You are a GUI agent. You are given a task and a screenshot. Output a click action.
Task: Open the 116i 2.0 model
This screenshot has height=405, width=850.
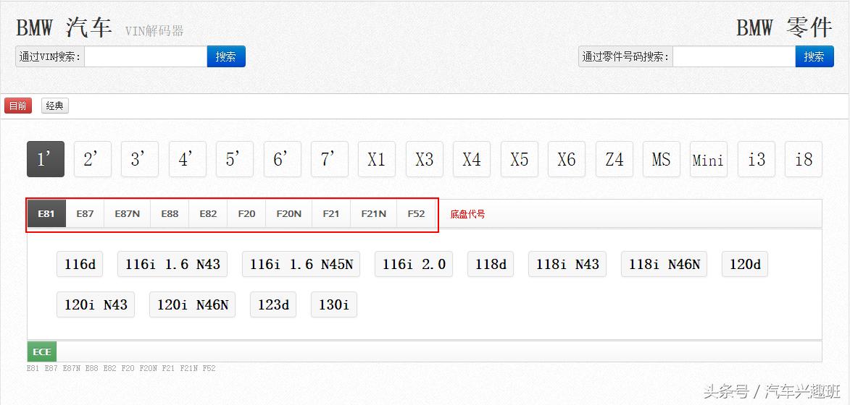coord(414,265)
